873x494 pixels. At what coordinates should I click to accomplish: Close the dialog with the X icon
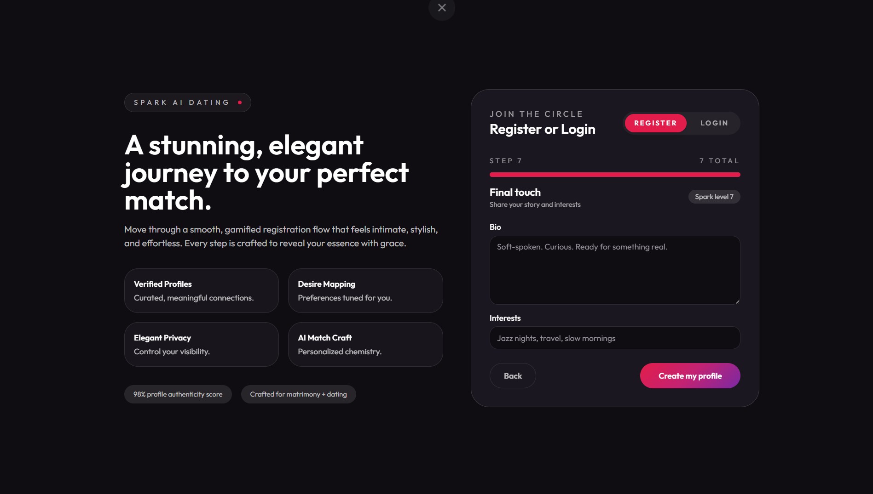442,8
